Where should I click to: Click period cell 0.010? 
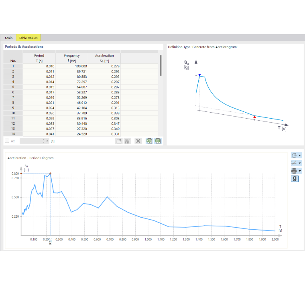(39, 66)
